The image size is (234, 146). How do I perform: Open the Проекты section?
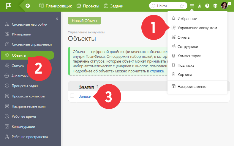(88, 6)
